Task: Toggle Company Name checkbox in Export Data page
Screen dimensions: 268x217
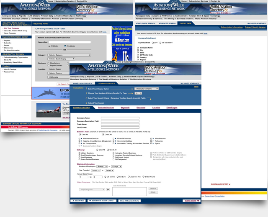Action: pos(138,48)
